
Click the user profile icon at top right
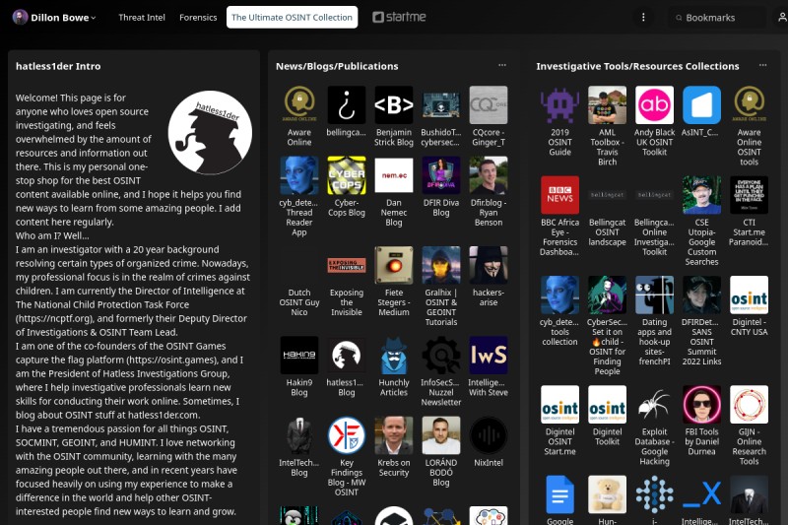782,17
